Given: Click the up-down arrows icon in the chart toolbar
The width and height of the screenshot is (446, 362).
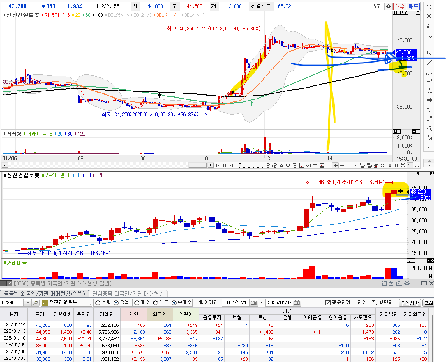Looking at the screenshot, I should coord(396,165).
